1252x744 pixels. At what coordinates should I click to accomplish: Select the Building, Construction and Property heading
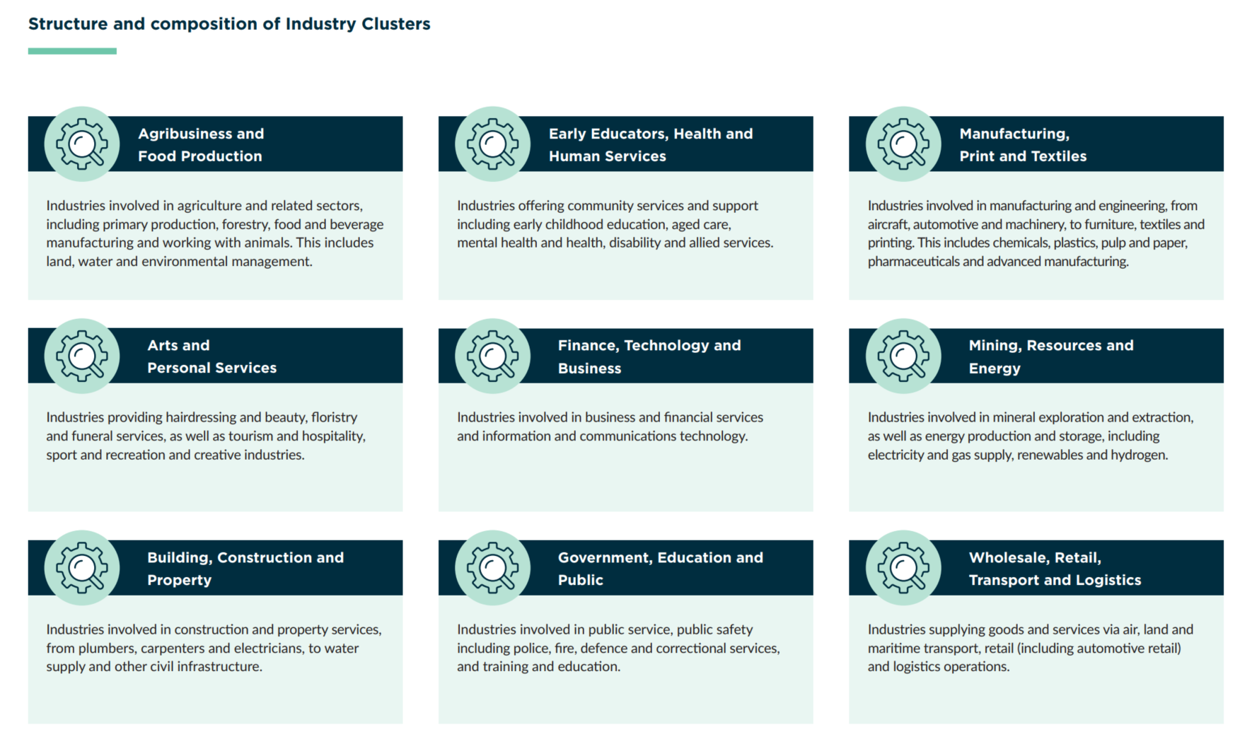tap(245, 569)
